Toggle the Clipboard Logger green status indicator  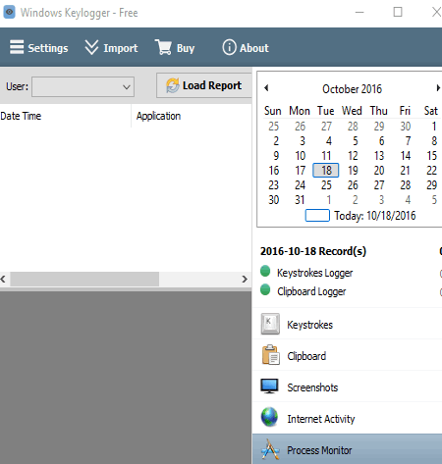(265, 289)
